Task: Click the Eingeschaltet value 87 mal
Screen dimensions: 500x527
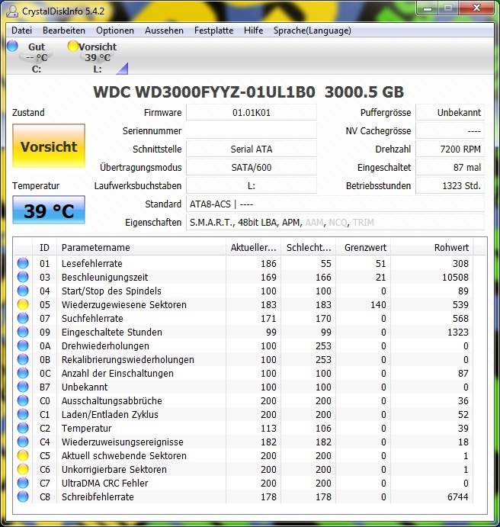Action: click(450, 167)
